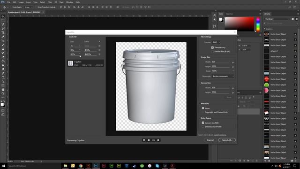Click the @0,5x suffix field

pos(90,50)
